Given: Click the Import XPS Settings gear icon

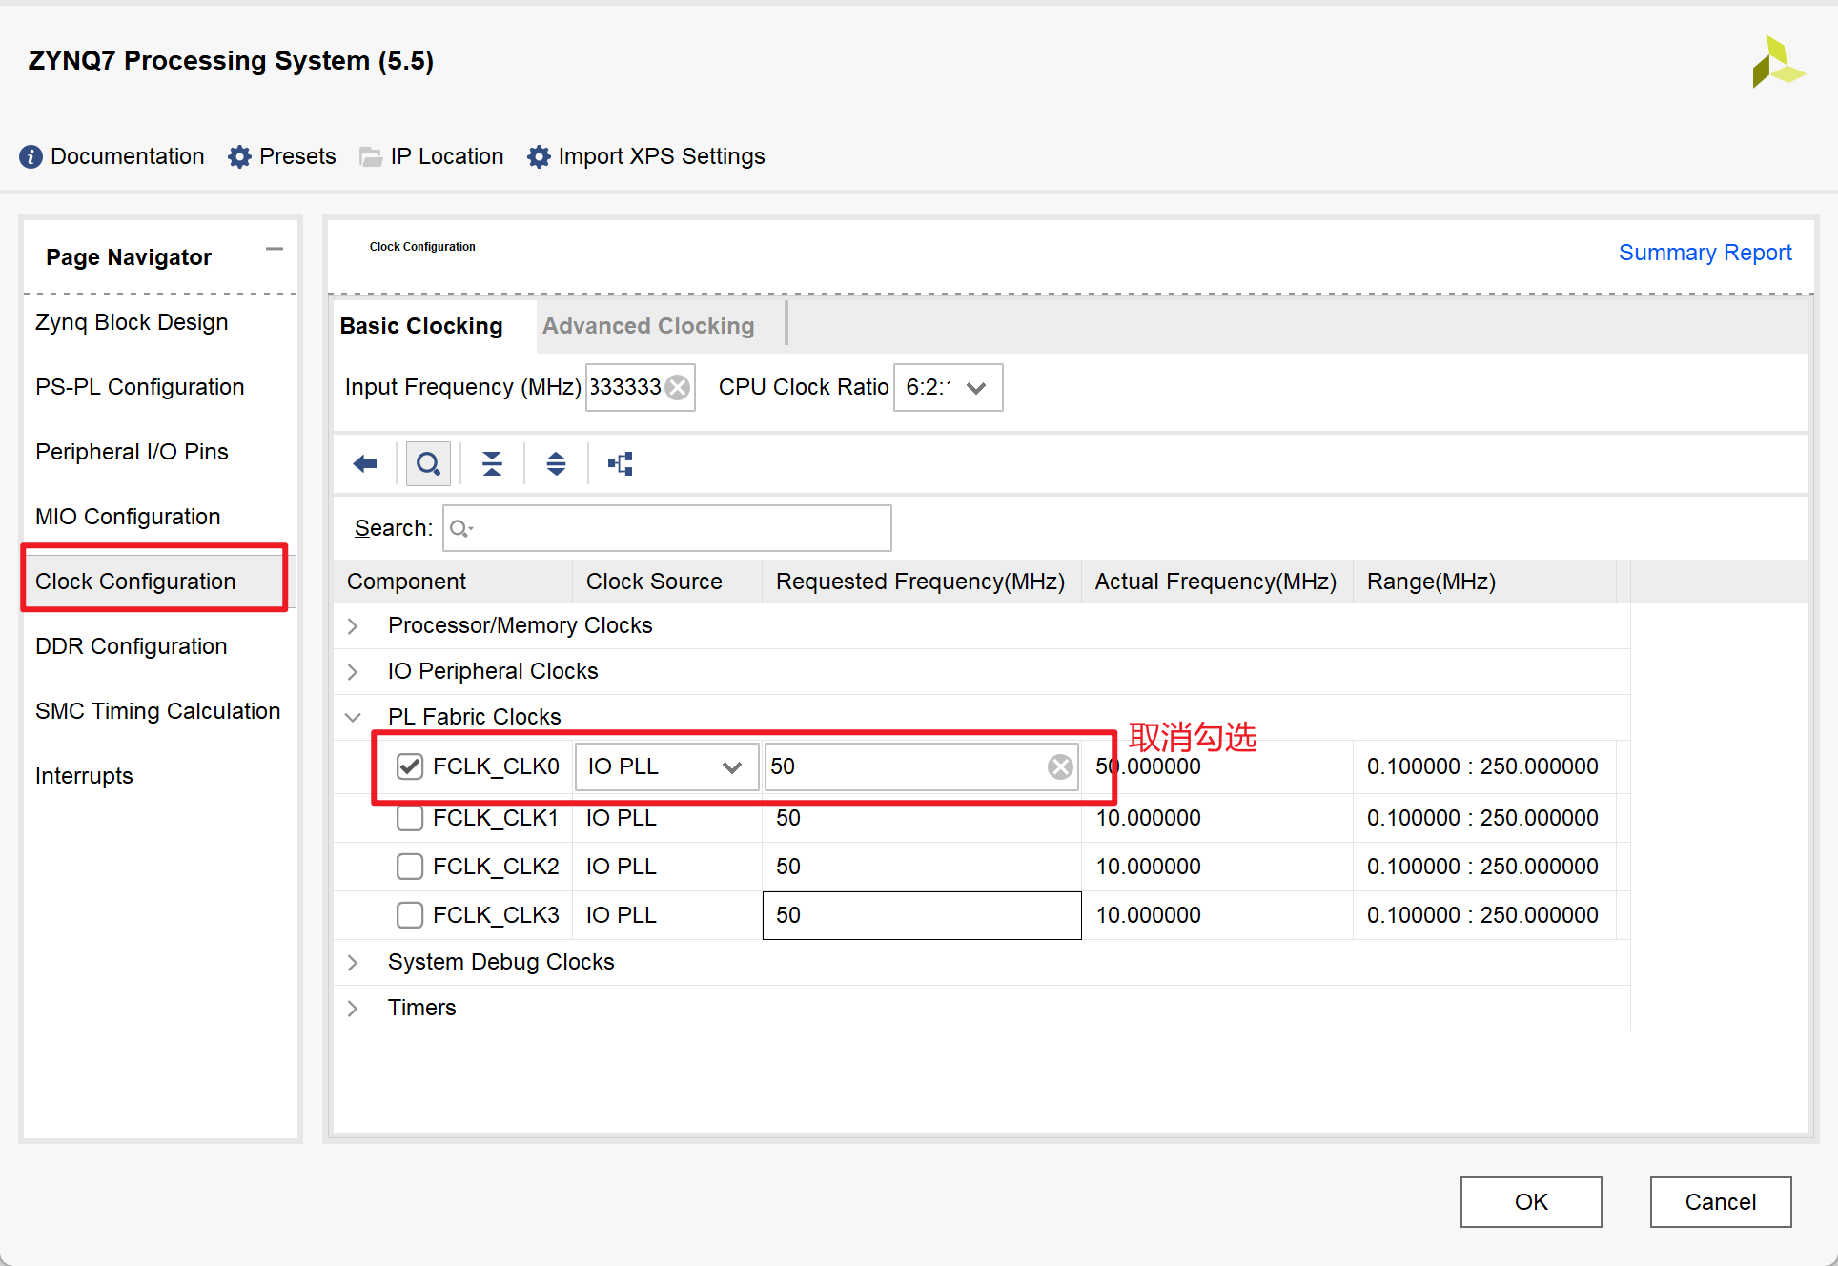Looking at the screenshot, I should tap(539, 156).
